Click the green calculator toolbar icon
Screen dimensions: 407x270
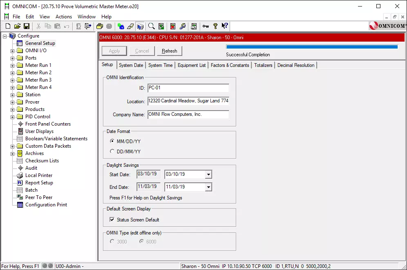point(161,26)
